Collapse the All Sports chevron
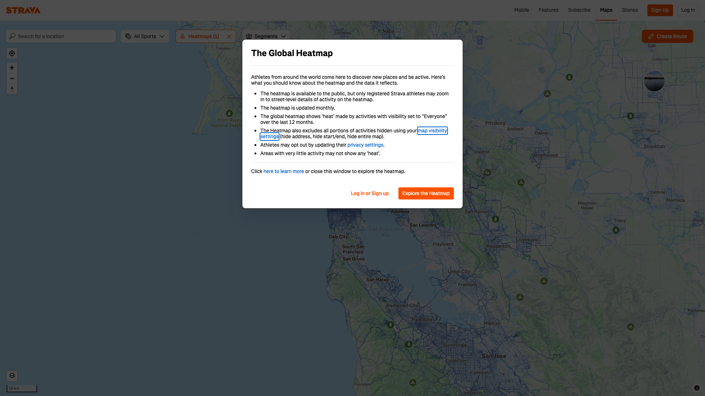The width and height of the screenshot is (705, 396). click(x=162, y=36)
